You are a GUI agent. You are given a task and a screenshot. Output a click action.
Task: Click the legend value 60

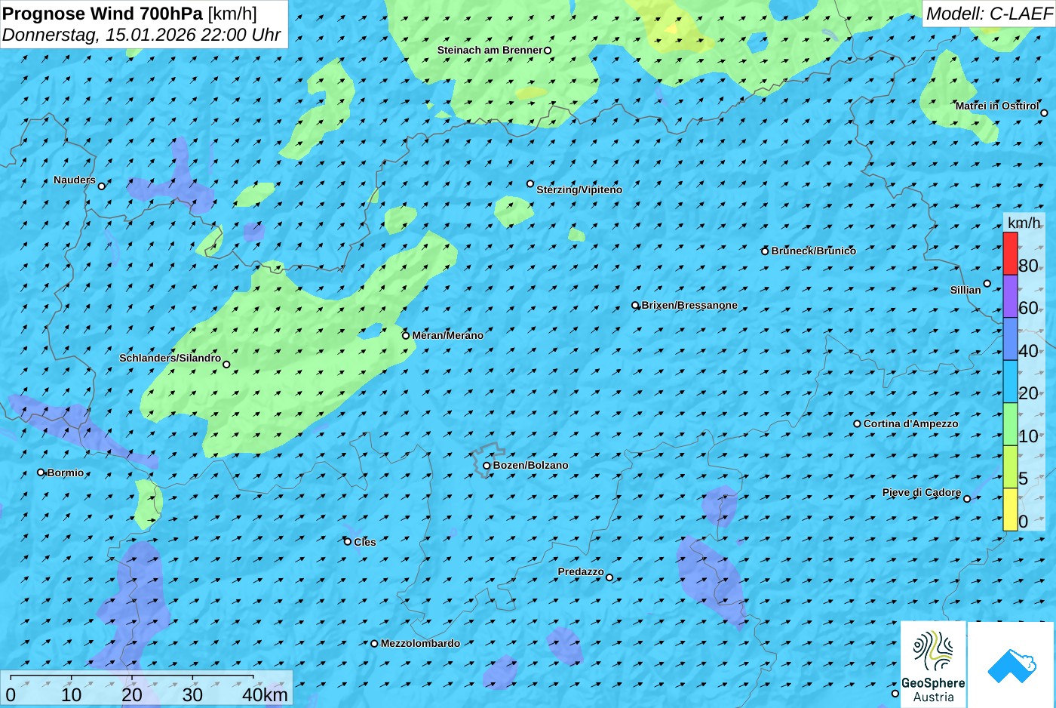(x=1028, y=308)
